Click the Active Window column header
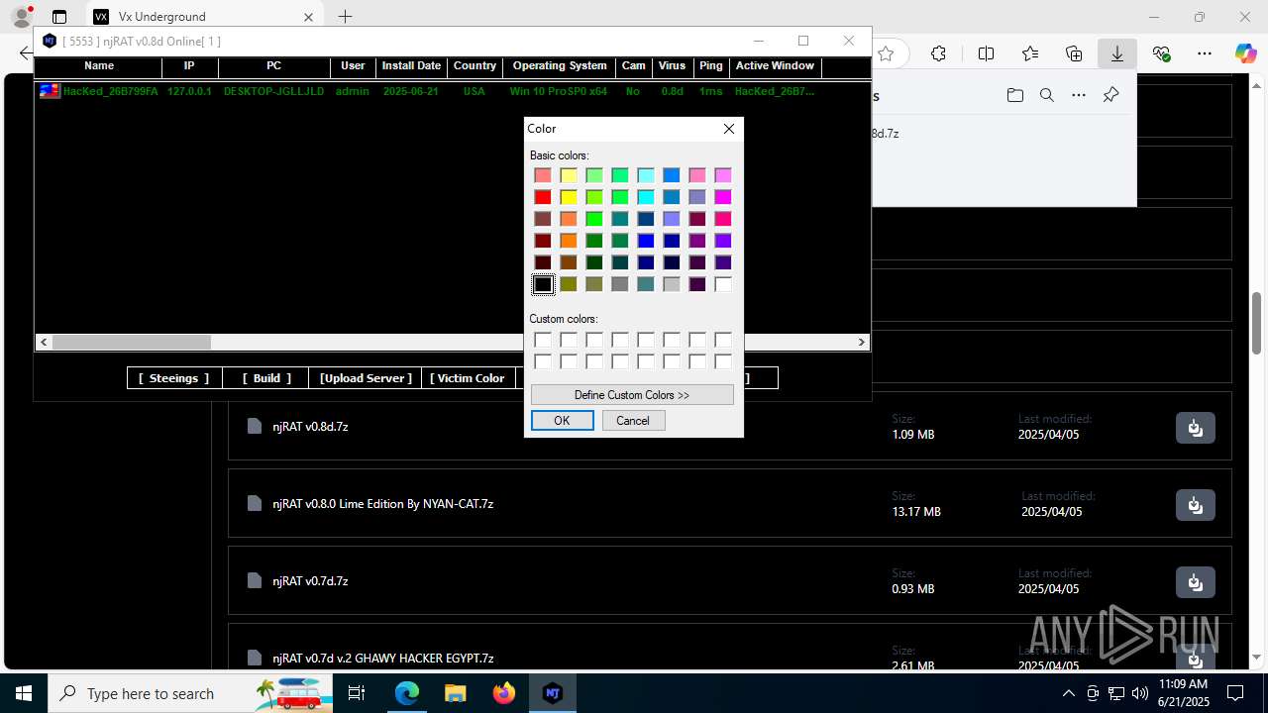Screen dimensions: 1268x713 (x=775, y=66)
